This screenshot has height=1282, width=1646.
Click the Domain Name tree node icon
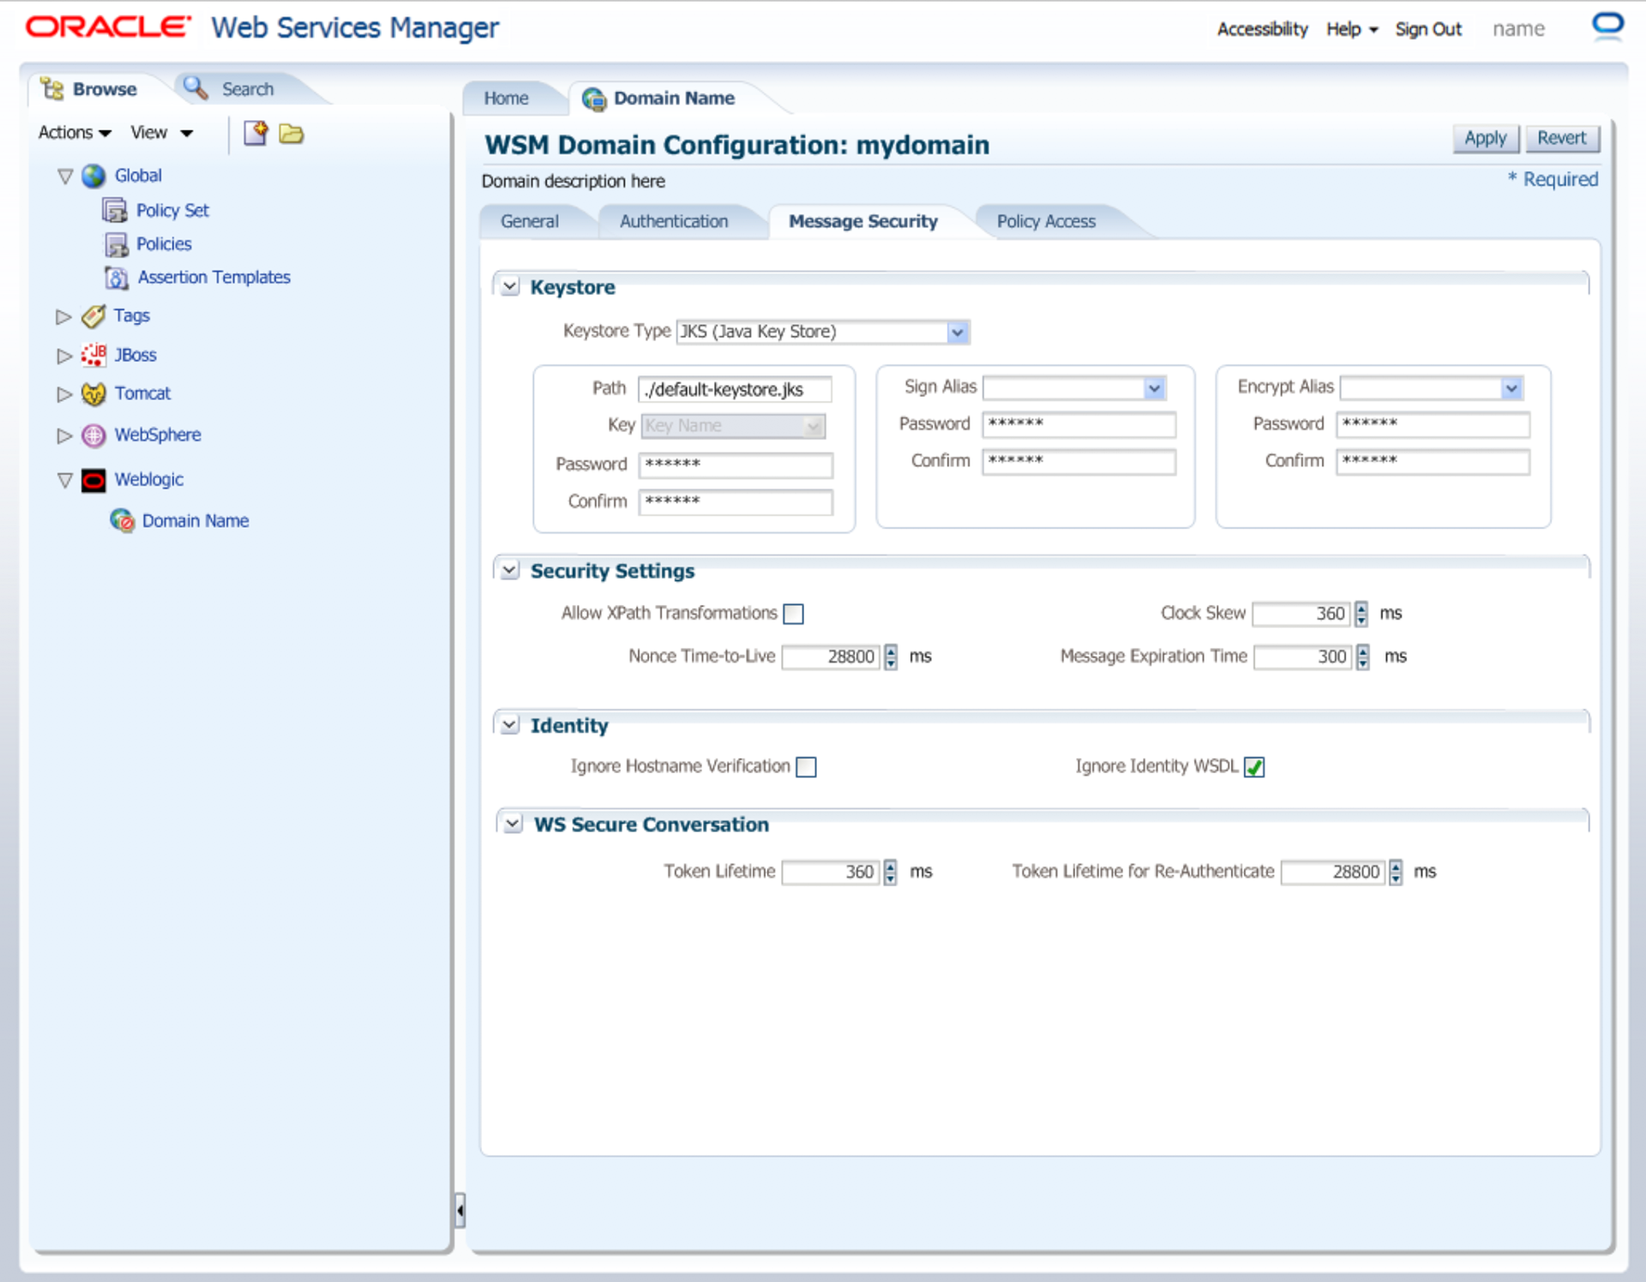point(122,521)
